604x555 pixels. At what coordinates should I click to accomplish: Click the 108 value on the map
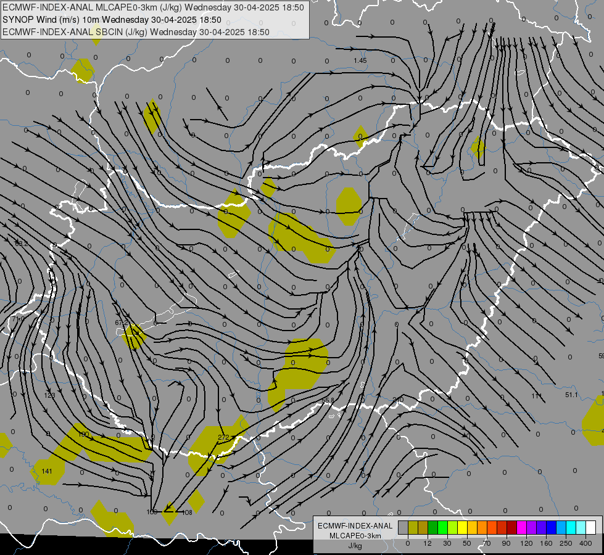click(x=187, y=512)
